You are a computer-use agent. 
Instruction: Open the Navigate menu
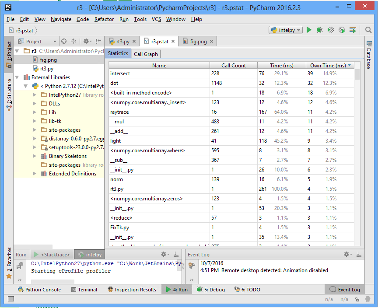[61, 19]
